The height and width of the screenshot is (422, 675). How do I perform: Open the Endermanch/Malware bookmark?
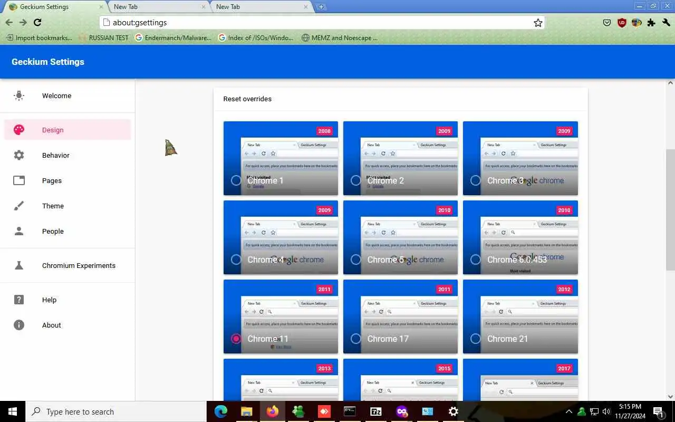tap(173, 38)
